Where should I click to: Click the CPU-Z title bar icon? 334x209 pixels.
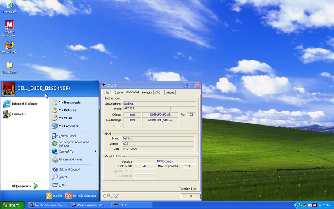coord(103,85)
